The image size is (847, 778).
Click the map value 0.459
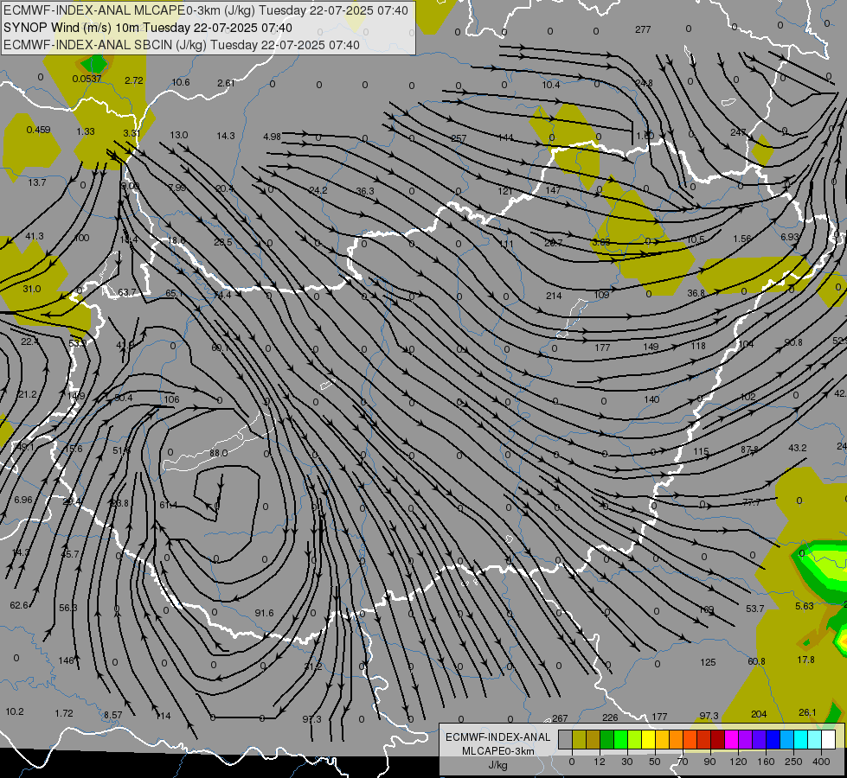click(x=38, y=131)
